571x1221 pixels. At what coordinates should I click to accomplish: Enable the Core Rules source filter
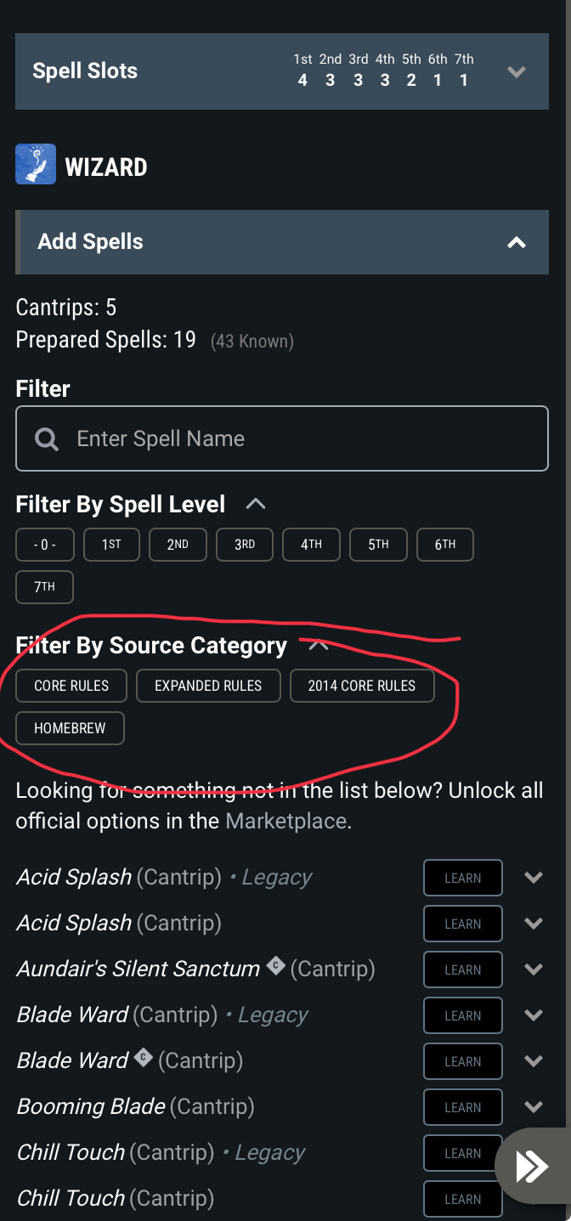point(71,686)
